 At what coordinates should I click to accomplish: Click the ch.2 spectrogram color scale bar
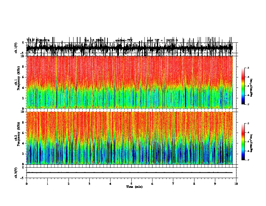243,142
